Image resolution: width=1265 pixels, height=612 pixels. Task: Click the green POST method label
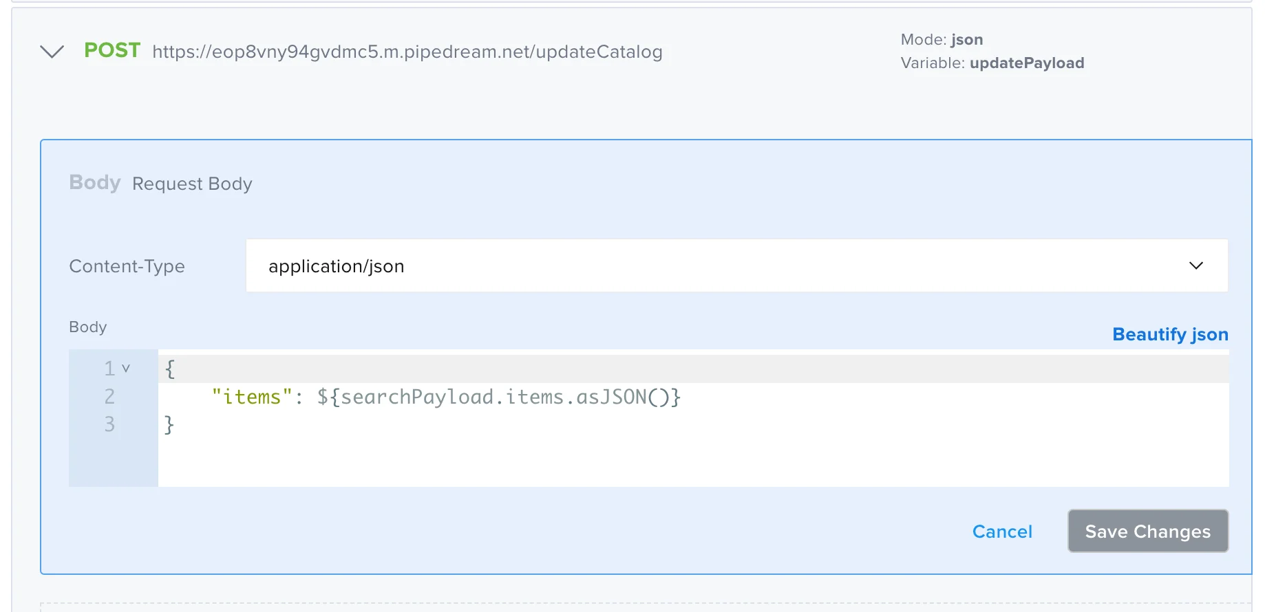(x=112, y=50)
